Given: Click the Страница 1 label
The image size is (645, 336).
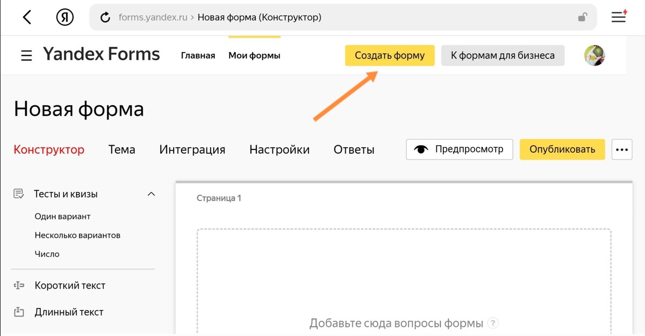Looking at the screenshot, I should tap(219, 198).
